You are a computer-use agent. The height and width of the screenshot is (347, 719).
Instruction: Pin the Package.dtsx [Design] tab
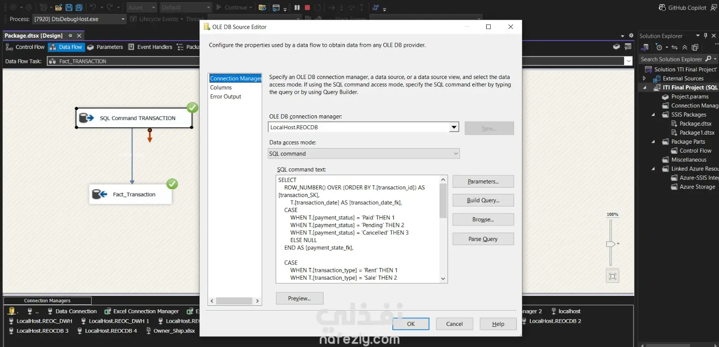70,35
